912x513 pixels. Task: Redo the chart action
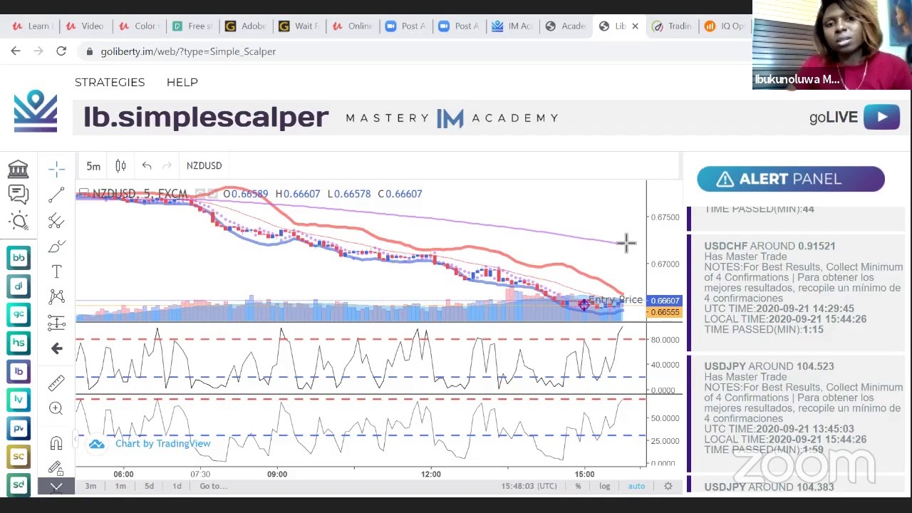pyautogui.click(x=167, y=166)
